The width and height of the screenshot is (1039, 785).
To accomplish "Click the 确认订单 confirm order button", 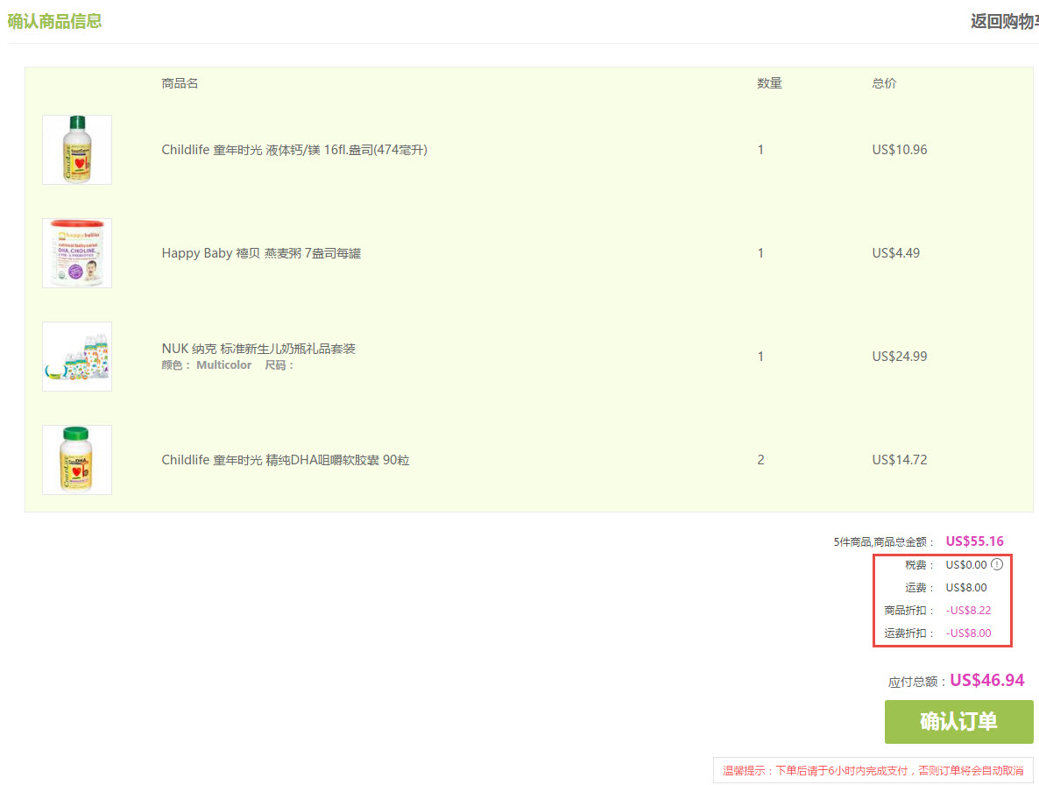I will click(958, 721).
